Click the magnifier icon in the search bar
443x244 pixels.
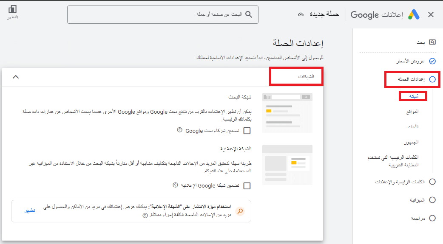tap(249, 14)
